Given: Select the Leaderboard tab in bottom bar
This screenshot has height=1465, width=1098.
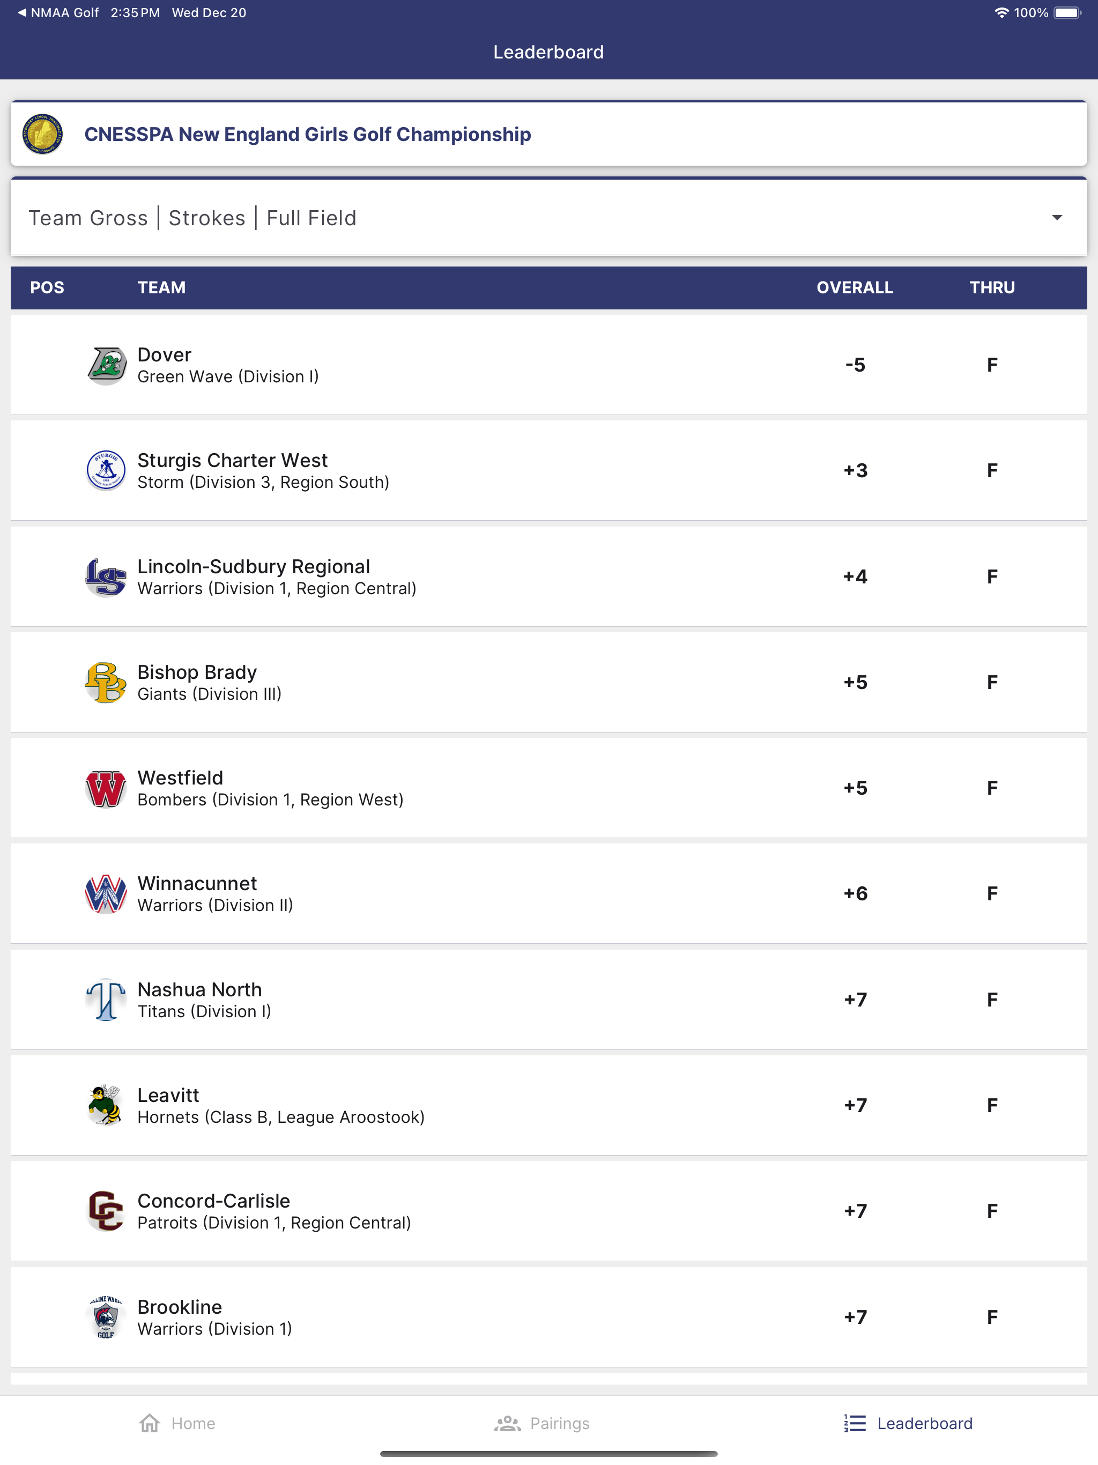Looking at the screenshot, I should tap(908, 1423).
